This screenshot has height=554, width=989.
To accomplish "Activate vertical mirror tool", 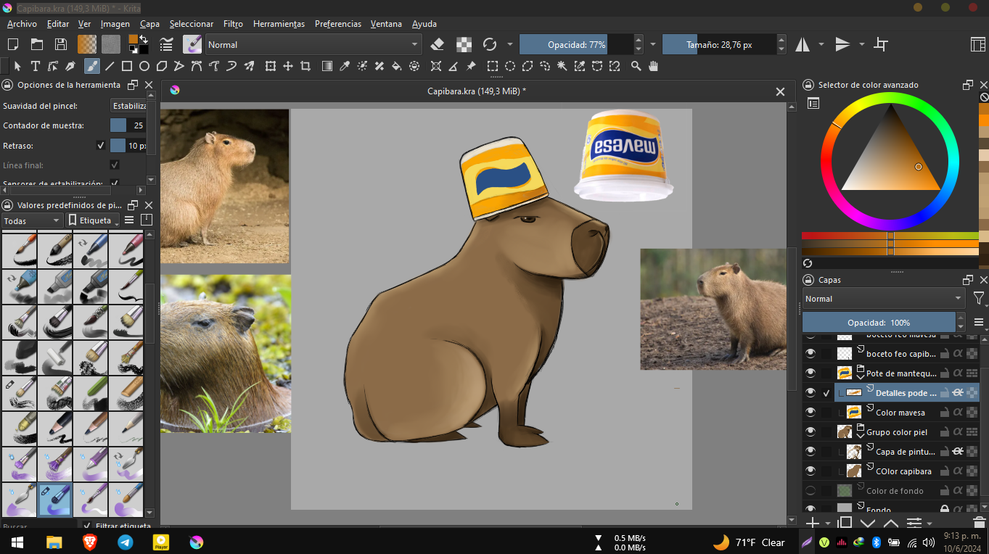I will pos(842,44).
